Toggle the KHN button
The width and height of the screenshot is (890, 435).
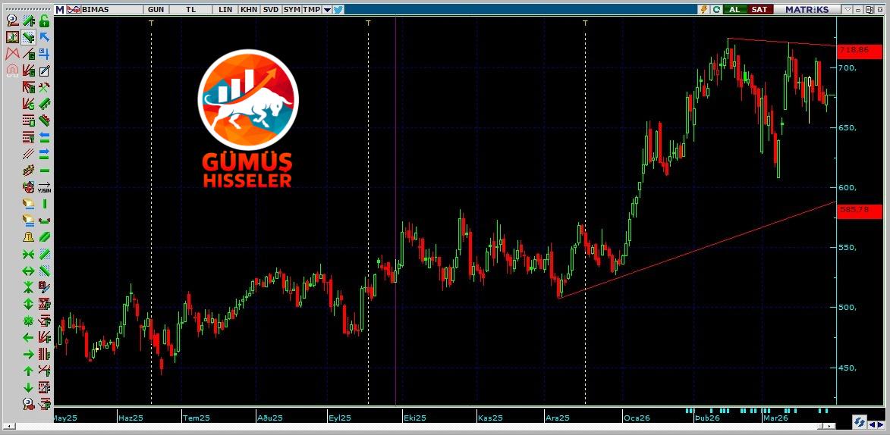coord(248,10)
